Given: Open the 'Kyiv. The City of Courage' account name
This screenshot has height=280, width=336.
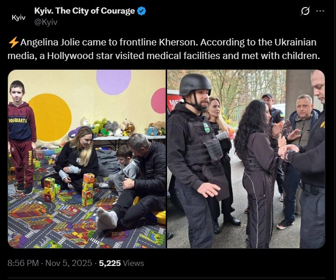Looking at the screenshot, I should point(84,11).
